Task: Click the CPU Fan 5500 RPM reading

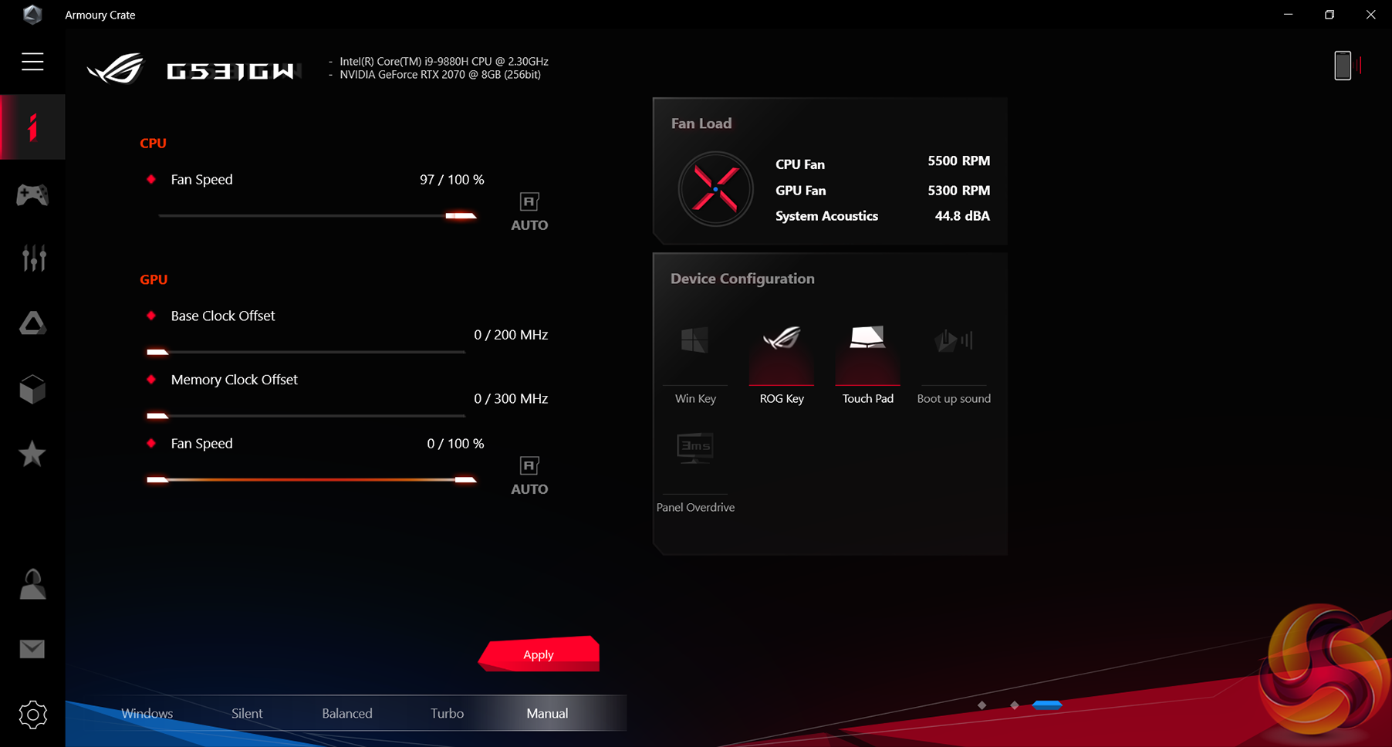Action: (958, 161)
